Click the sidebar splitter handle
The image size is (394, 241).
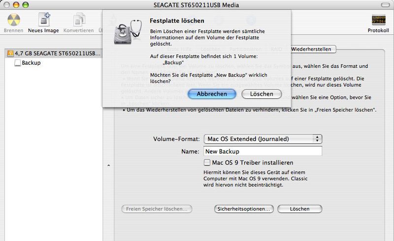click(108, 165)
